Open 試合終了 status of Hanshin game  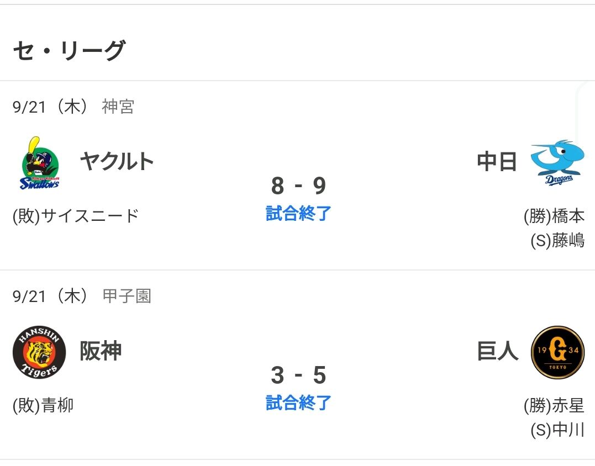[298, 403]
